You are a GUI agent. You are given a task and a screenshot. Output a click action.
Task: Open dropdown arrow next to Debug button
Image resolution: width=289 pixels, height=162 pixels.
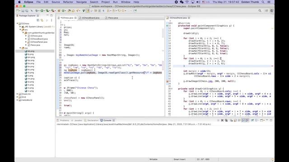pyautogui.click(x=39, y=11)
